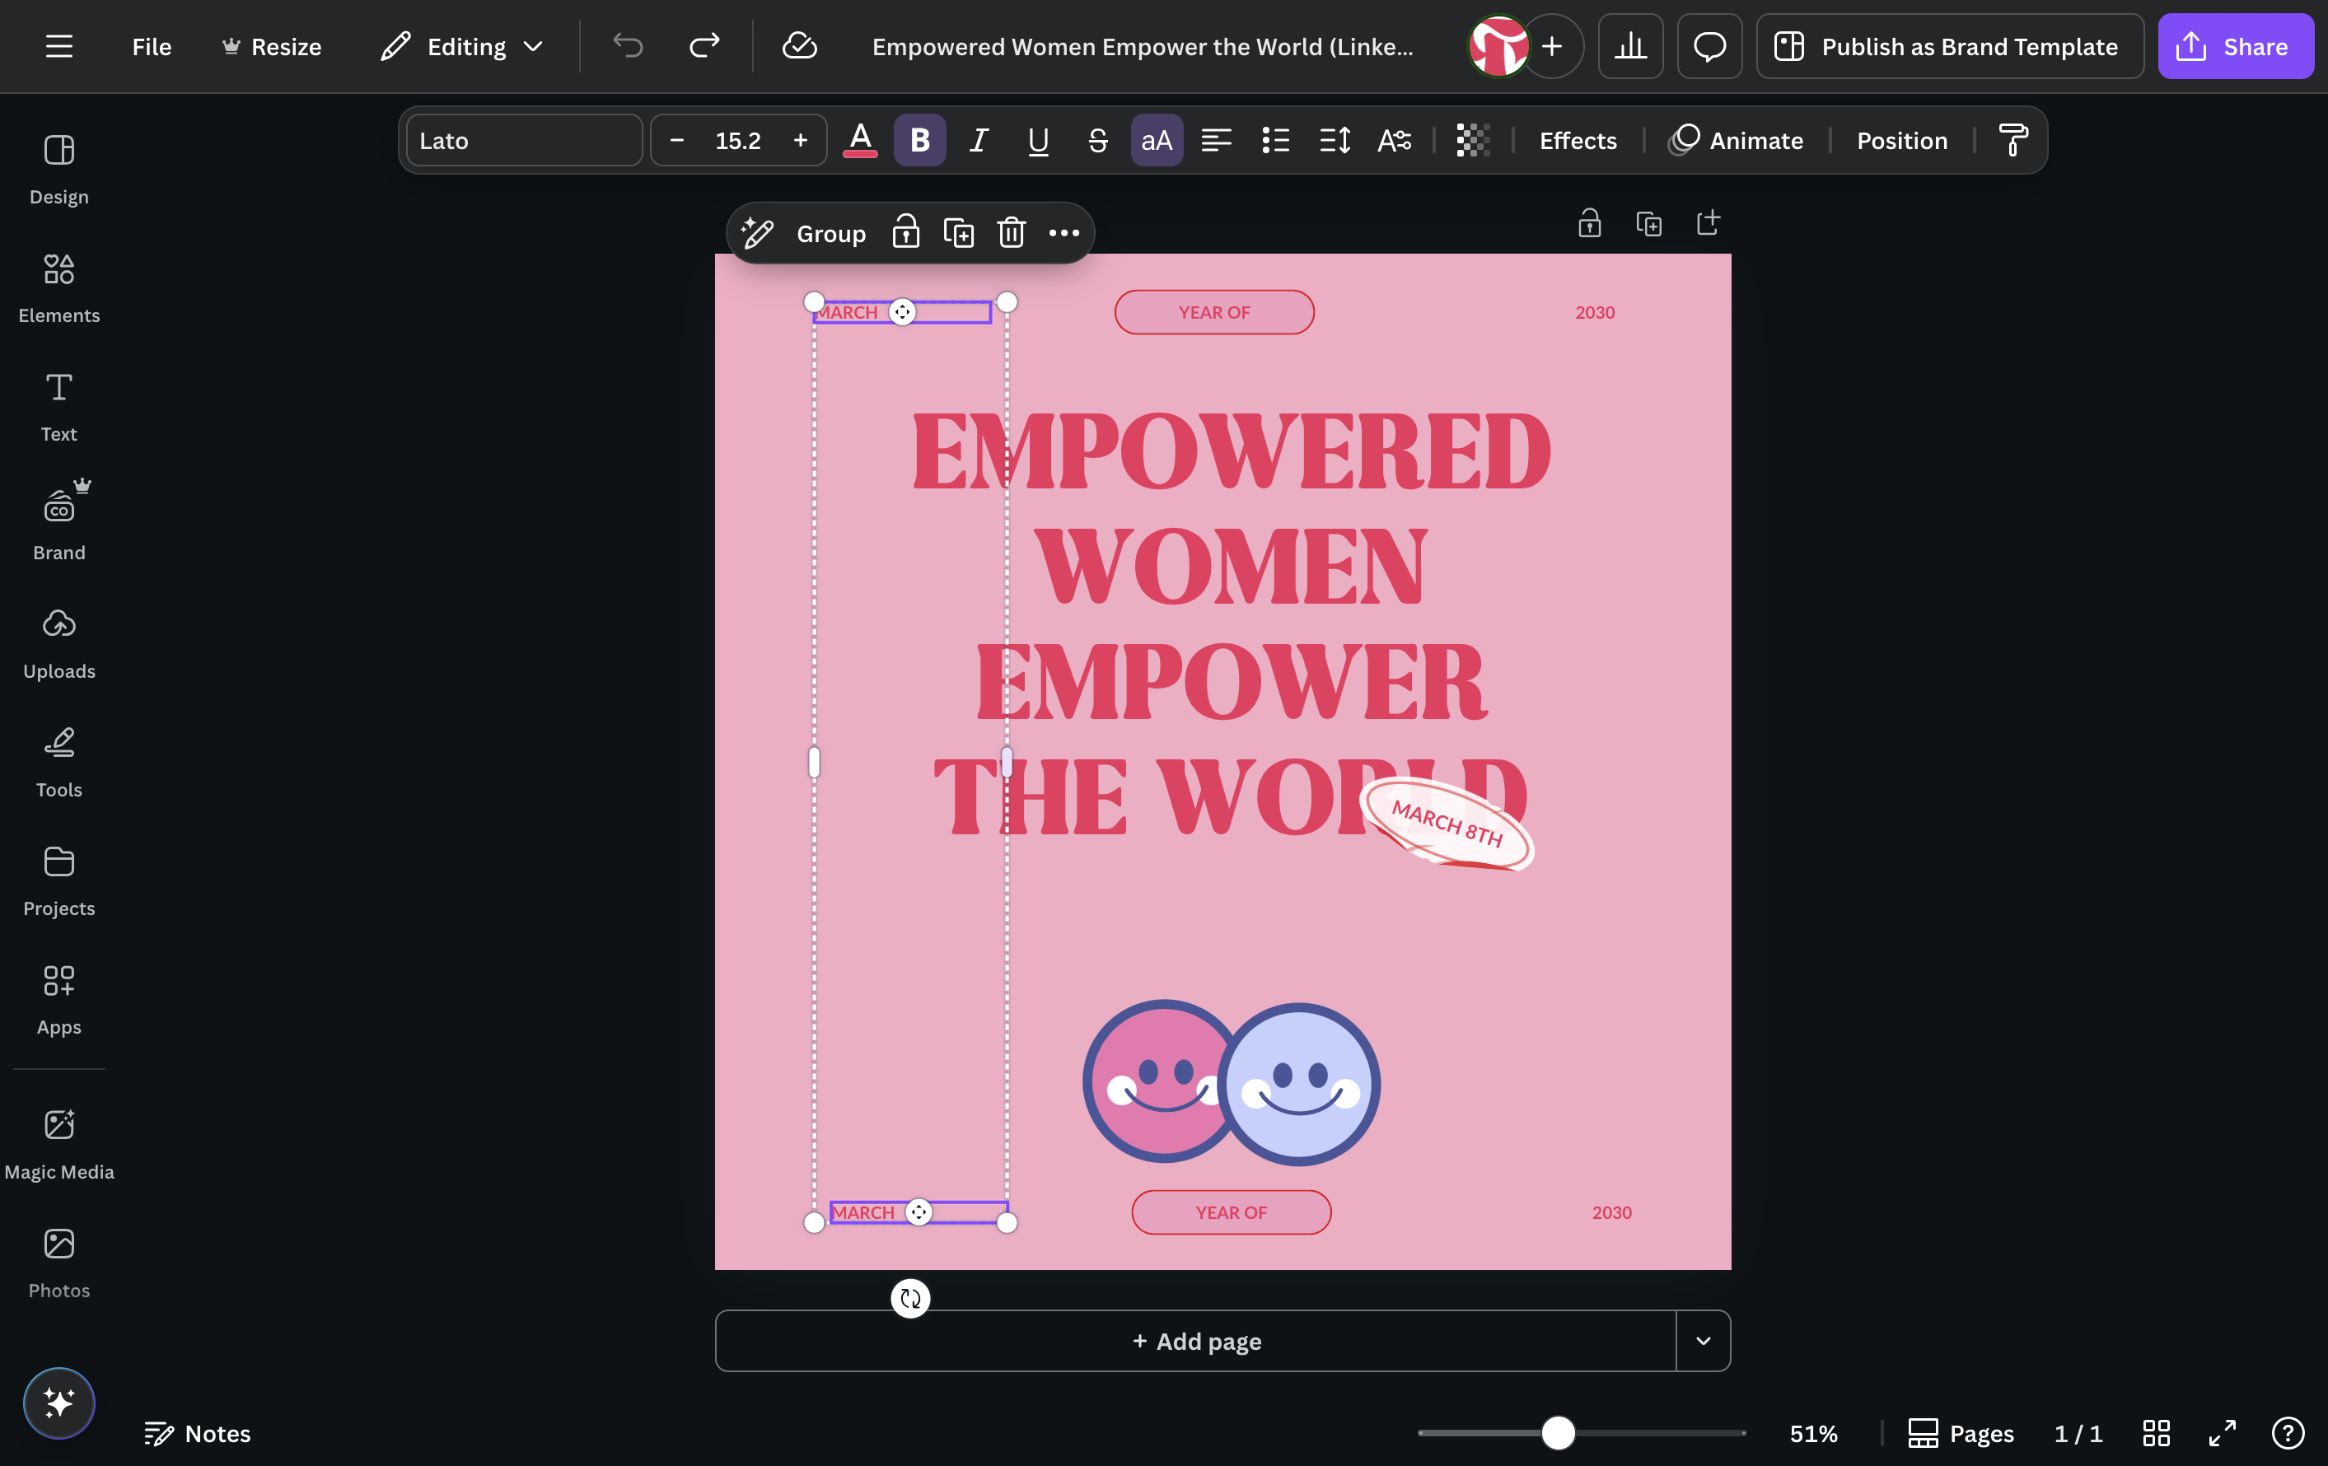Click the undo arrow
The width and height of the screenshot is (2328, 1466).
(x=628, y=46)
